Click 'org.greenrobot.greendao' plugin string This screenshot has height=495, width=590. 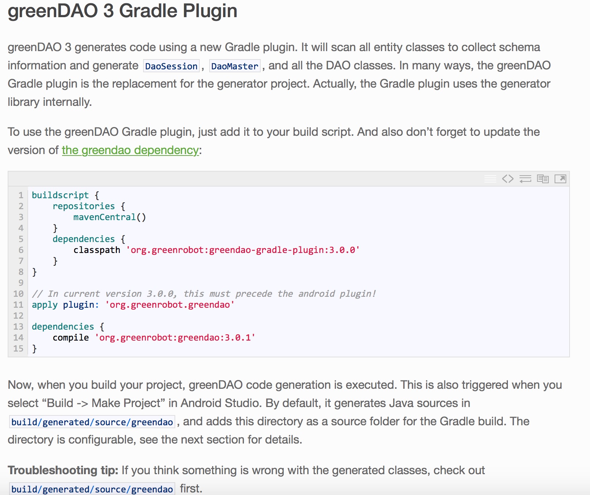point(170,305)
